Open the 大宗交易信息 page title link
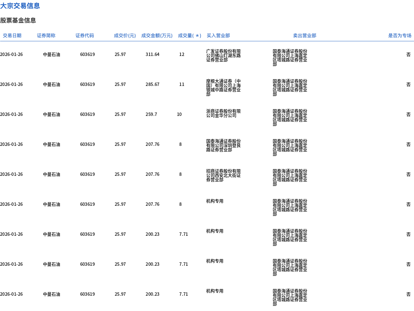Image resolution: width=414 pixels, height=311 pixels. click(20, 6)
